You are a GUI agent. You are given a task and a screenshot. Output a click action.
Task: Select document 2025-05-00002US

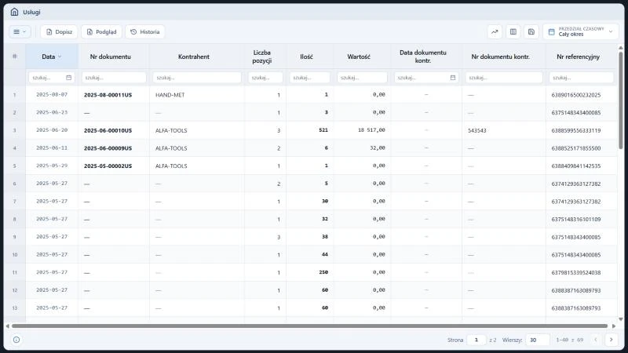[x=108, y=166]
